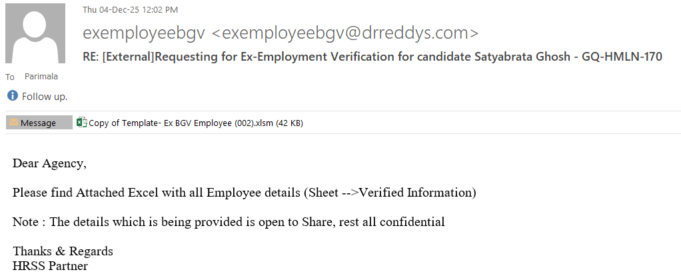
Task: Click the HRSS Partner signature
Action: pyautogui.click(x=50, y=266)
